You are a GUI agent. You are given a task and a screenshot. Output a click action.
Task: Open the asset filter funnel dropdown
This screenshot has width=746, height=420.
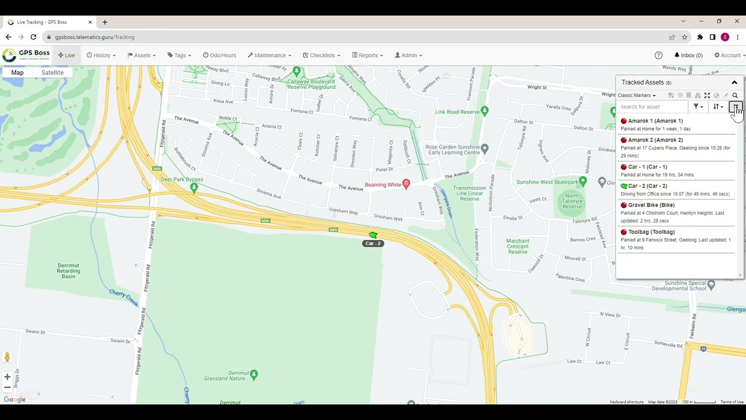pos(698,107)
